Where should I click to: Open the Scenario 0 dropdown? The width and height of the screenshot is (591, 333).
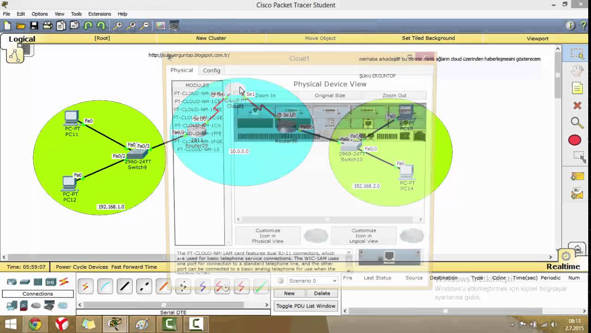[313, 281]
